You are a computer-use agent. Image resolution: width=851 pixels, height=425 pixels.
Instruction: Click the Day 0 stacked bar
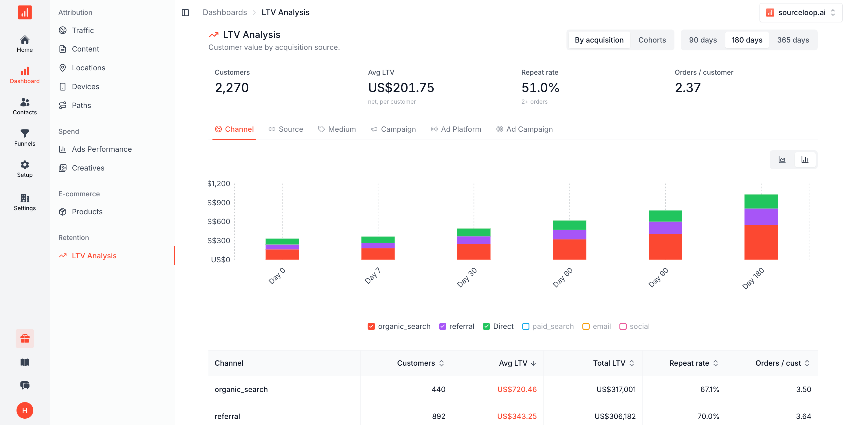[282, 249]
